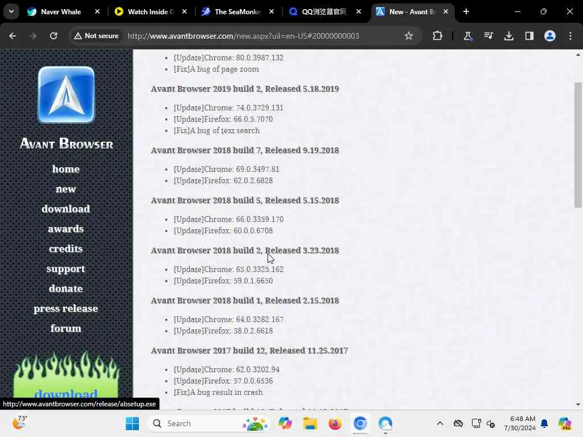Click text Chrome: 74.0.3729.131
The width and height of the screenshot is (583, 437).
point(244,108)
